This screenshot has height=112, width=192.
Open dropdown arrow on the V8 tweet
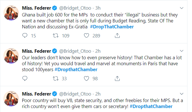pos(181,94)
